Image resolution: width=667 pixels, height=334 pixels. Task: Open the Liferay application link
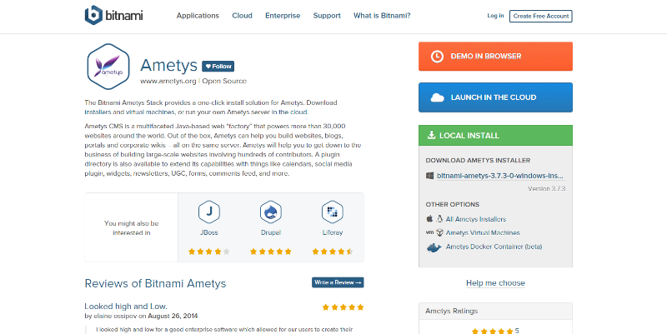coord(332,232)
